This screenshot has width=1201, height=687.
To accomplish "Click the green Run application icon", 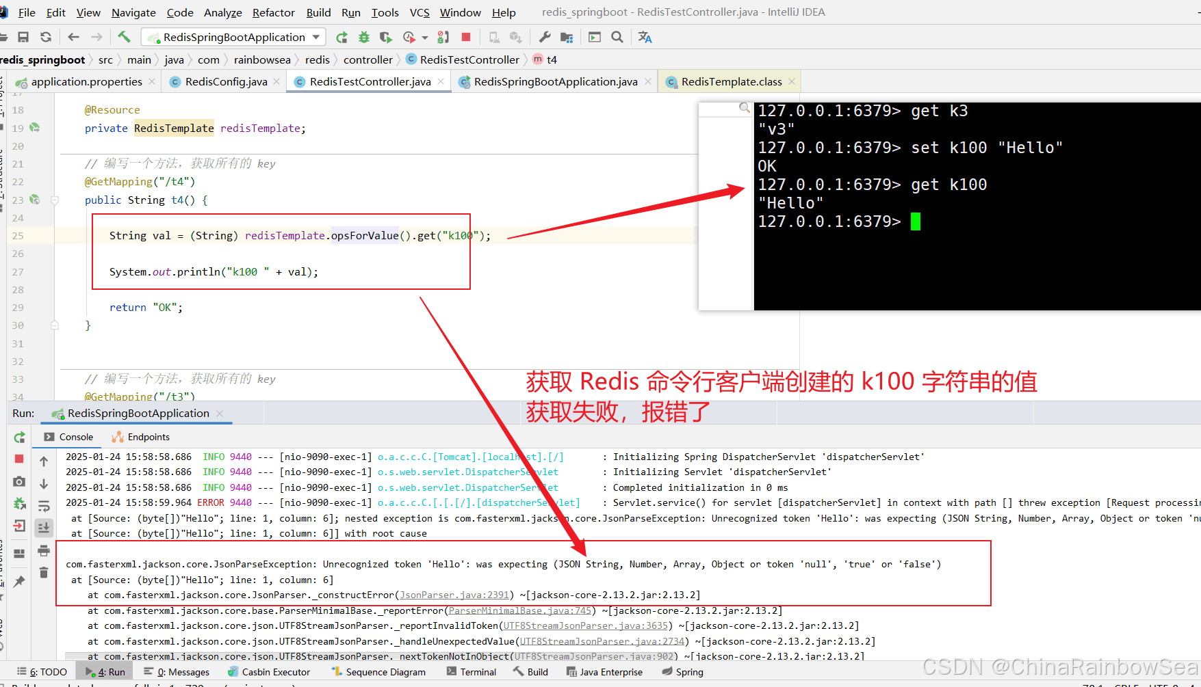I will pos(342,37).
